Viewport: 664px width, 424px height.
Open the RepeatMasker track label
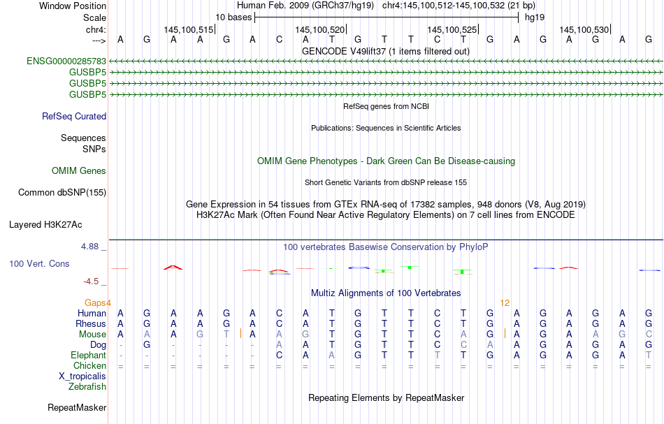(77, 407)
